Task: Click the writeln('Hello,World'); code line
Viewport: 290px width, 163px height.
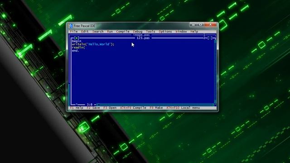Action: click(x=93, y=44)
